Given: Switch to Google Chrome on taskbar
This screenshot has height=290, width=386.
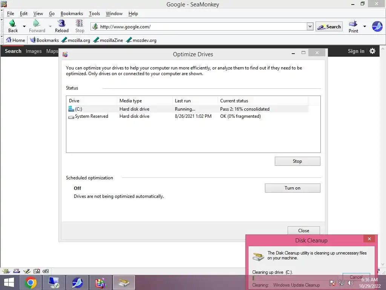Looking at the screenshot, I should pos(31,282).
